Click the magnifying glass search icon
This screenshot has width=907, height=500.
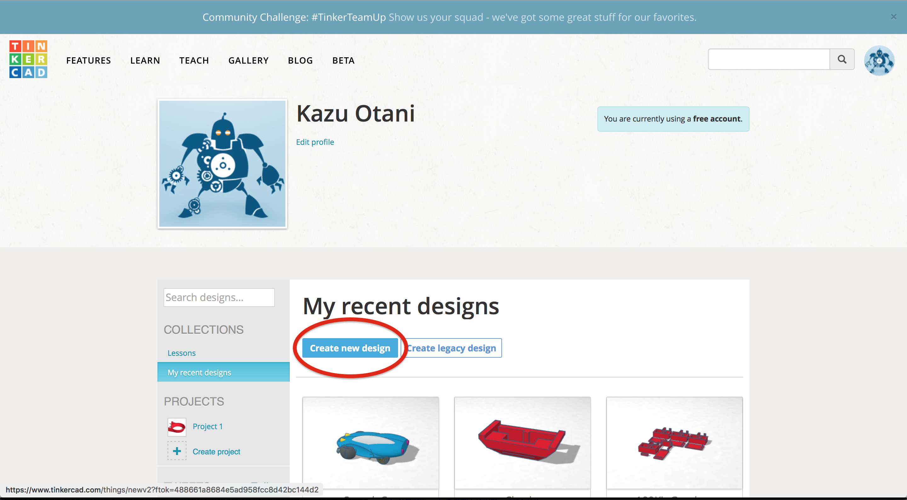(841, 59)
